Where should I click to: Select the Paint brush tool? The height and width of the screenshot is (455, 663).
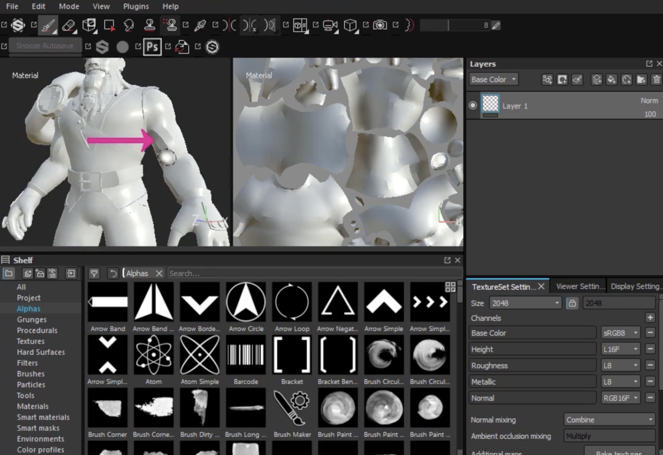48,25
